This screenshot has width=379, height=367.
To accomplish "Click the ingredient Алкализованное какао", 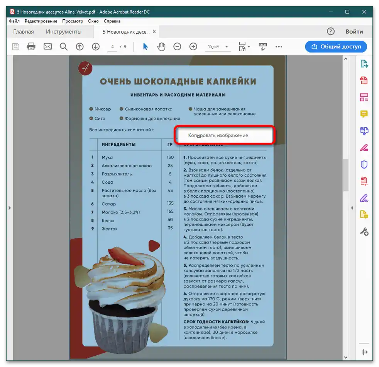I will (127, 166).
